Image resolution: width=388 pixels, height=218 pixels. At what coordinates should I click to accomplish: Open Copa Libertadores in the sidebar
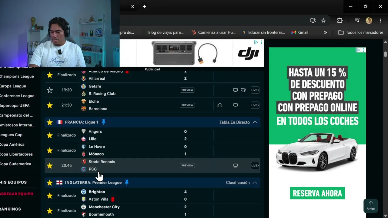(x=16, y=154)
